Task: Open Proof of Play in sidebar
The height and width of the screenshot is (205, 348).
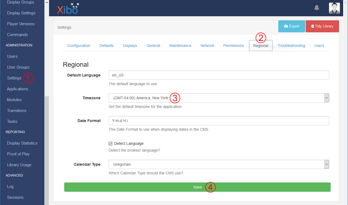Action: pos(18,154)
